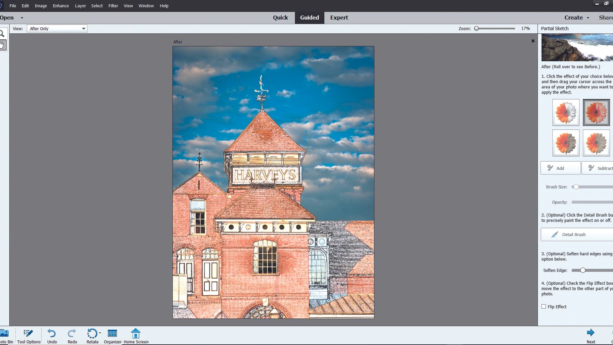Expand the Open dropdown arrow
This screenshot has height=345, width=613.
[x=22, y=18]
